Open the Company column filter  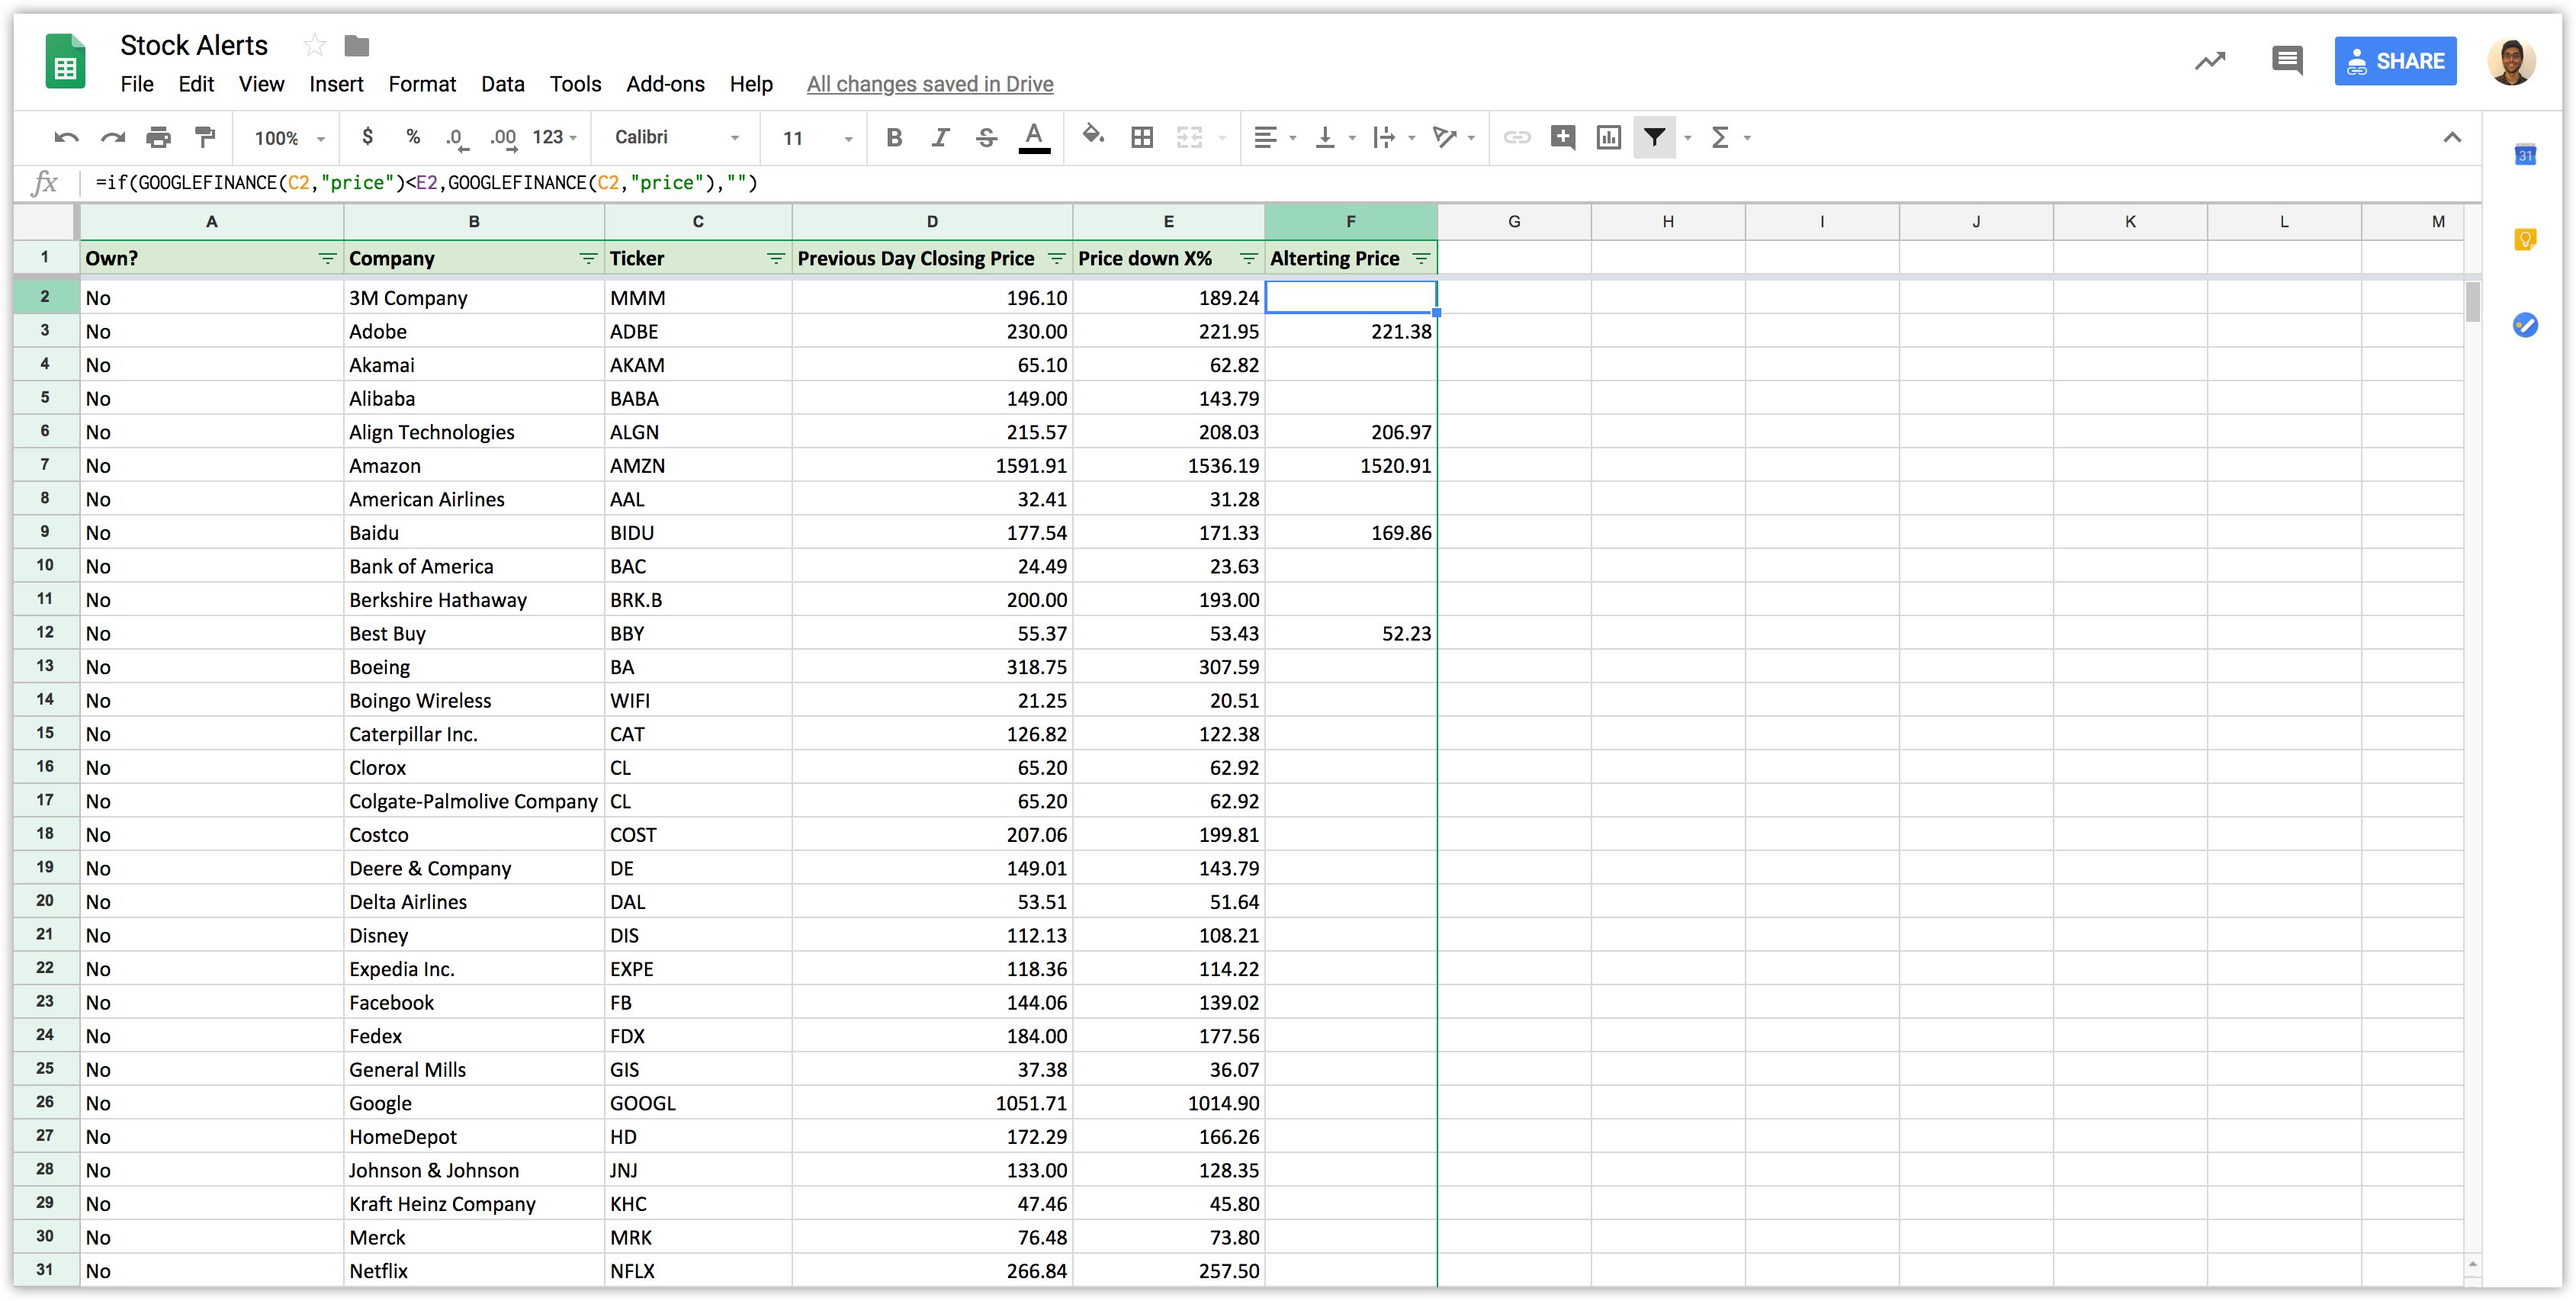[588, 259]
